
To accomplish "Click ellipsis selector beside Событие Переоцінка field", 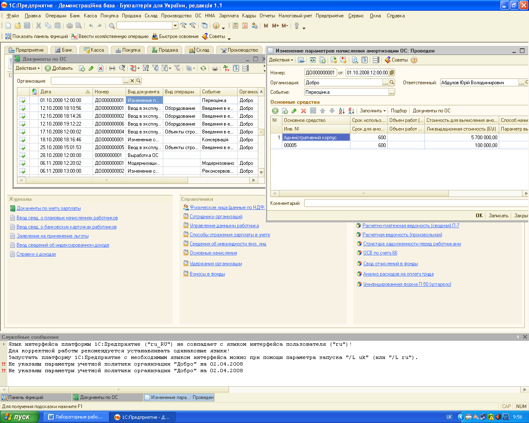I will (392, 92).
